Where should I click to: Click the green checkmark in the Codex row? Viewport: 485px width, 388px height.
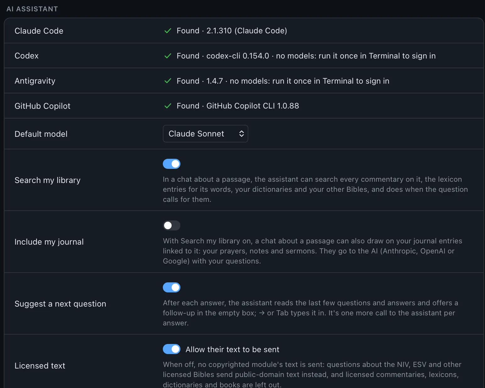(168, 56)
